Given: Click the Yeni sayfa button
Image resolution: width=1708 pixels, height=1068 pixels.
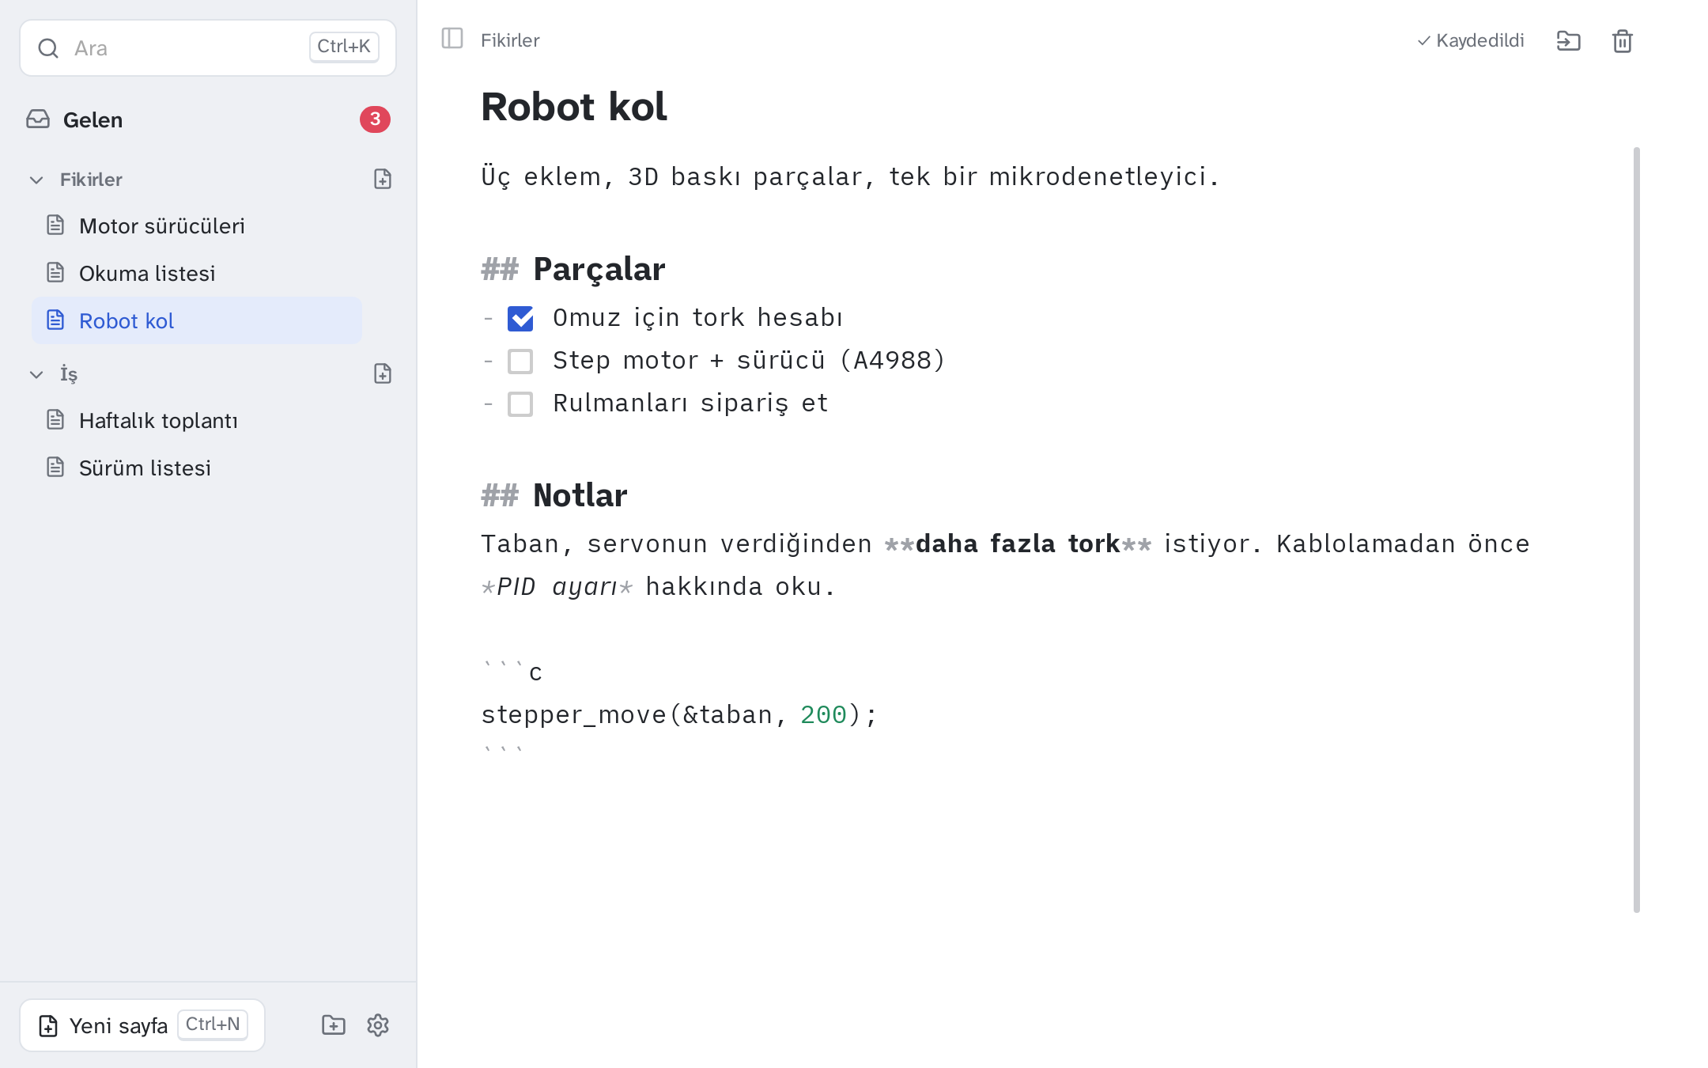Looking at the screenshot, I should 142,1025.
